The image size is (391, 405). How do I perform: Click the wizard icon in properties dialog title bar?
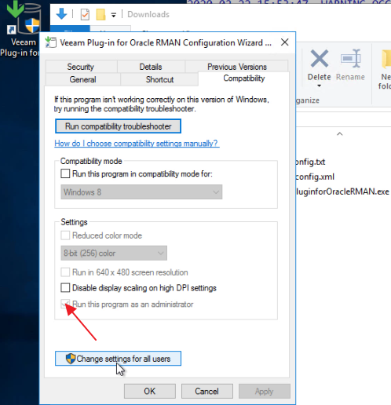tap(51, 42)
